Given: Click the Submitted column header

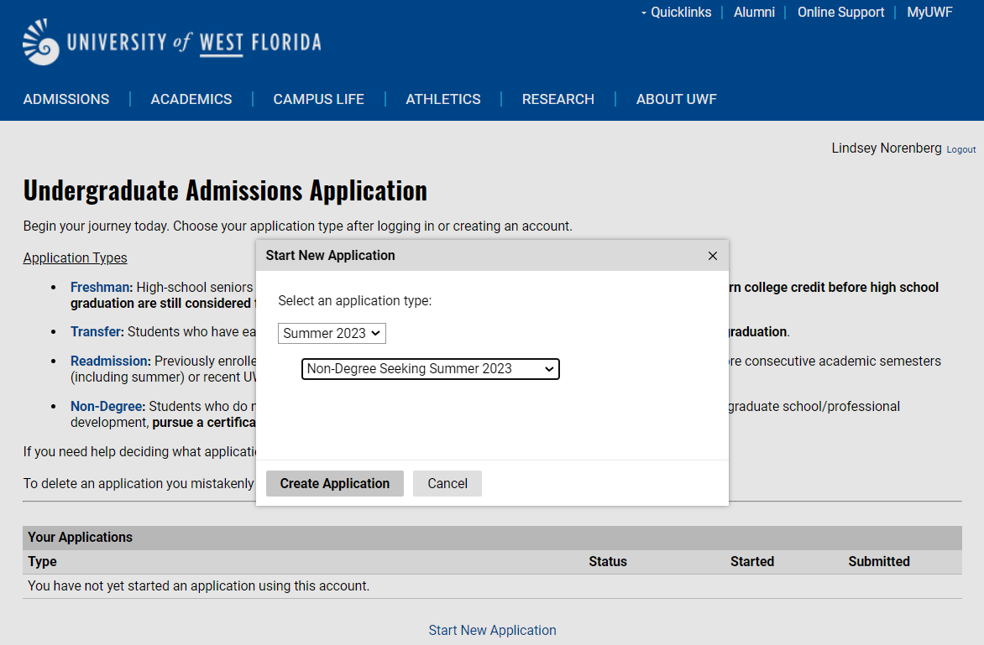Looking at the screenshot, I should pyautogui.click(x=878, y=562).
